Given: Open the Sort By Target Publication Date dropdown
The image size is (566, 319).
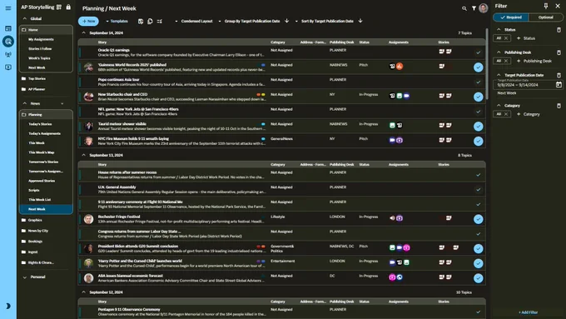Looking at the screenshot, I should tap(324, 22).
